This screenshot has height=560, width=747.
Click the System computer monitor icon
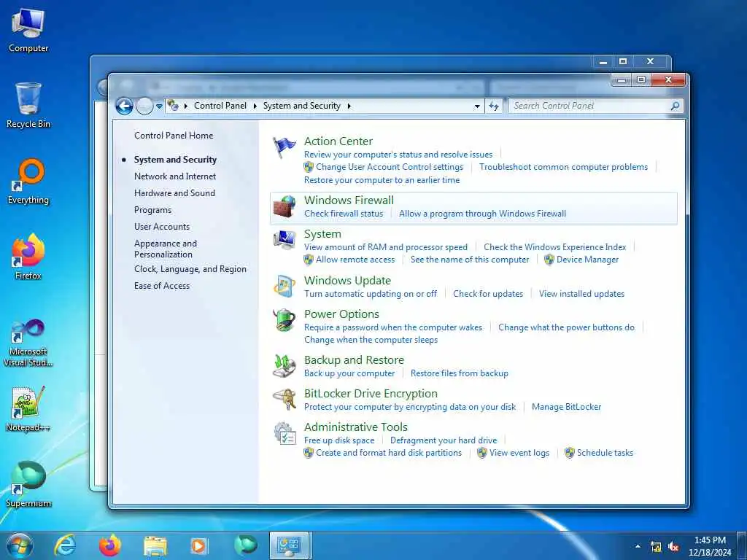(x=285, y=239)
